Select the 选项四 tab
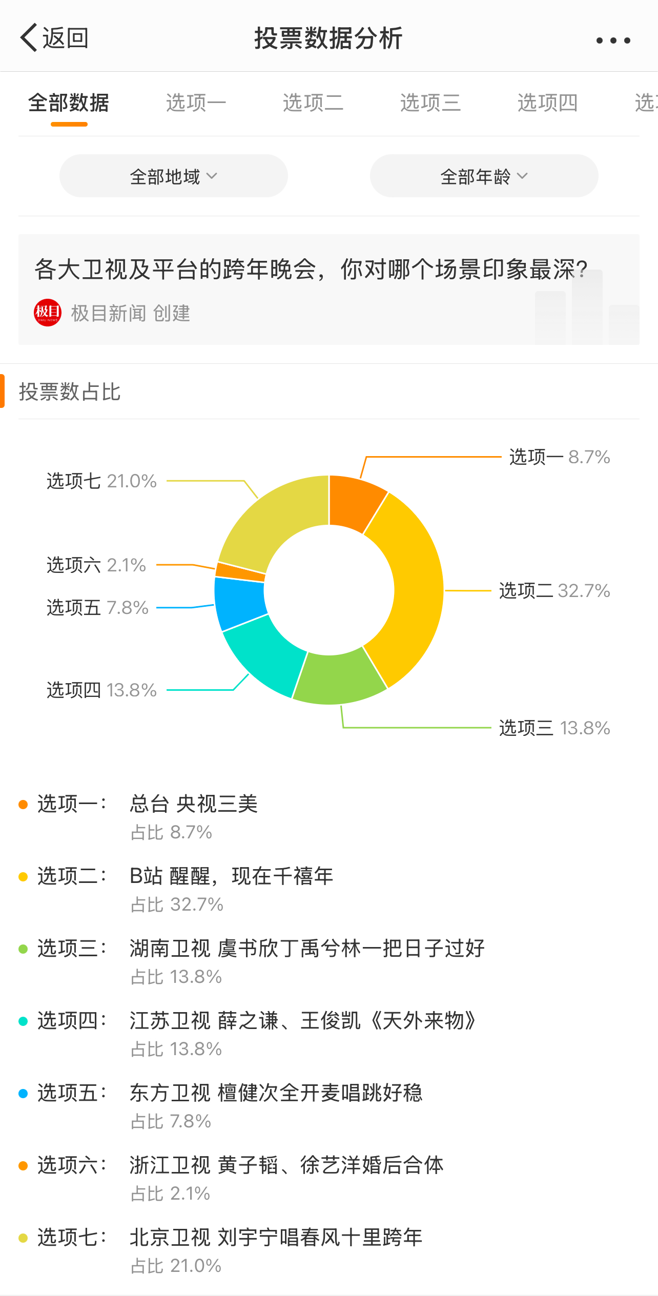Screen dimensions: 658x1296 coord(547,103)
